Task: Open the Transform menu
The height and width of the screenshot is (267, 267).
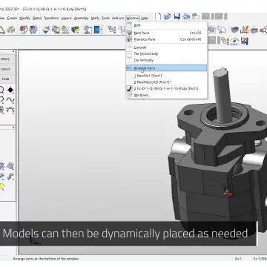Action: pos(51,19)
